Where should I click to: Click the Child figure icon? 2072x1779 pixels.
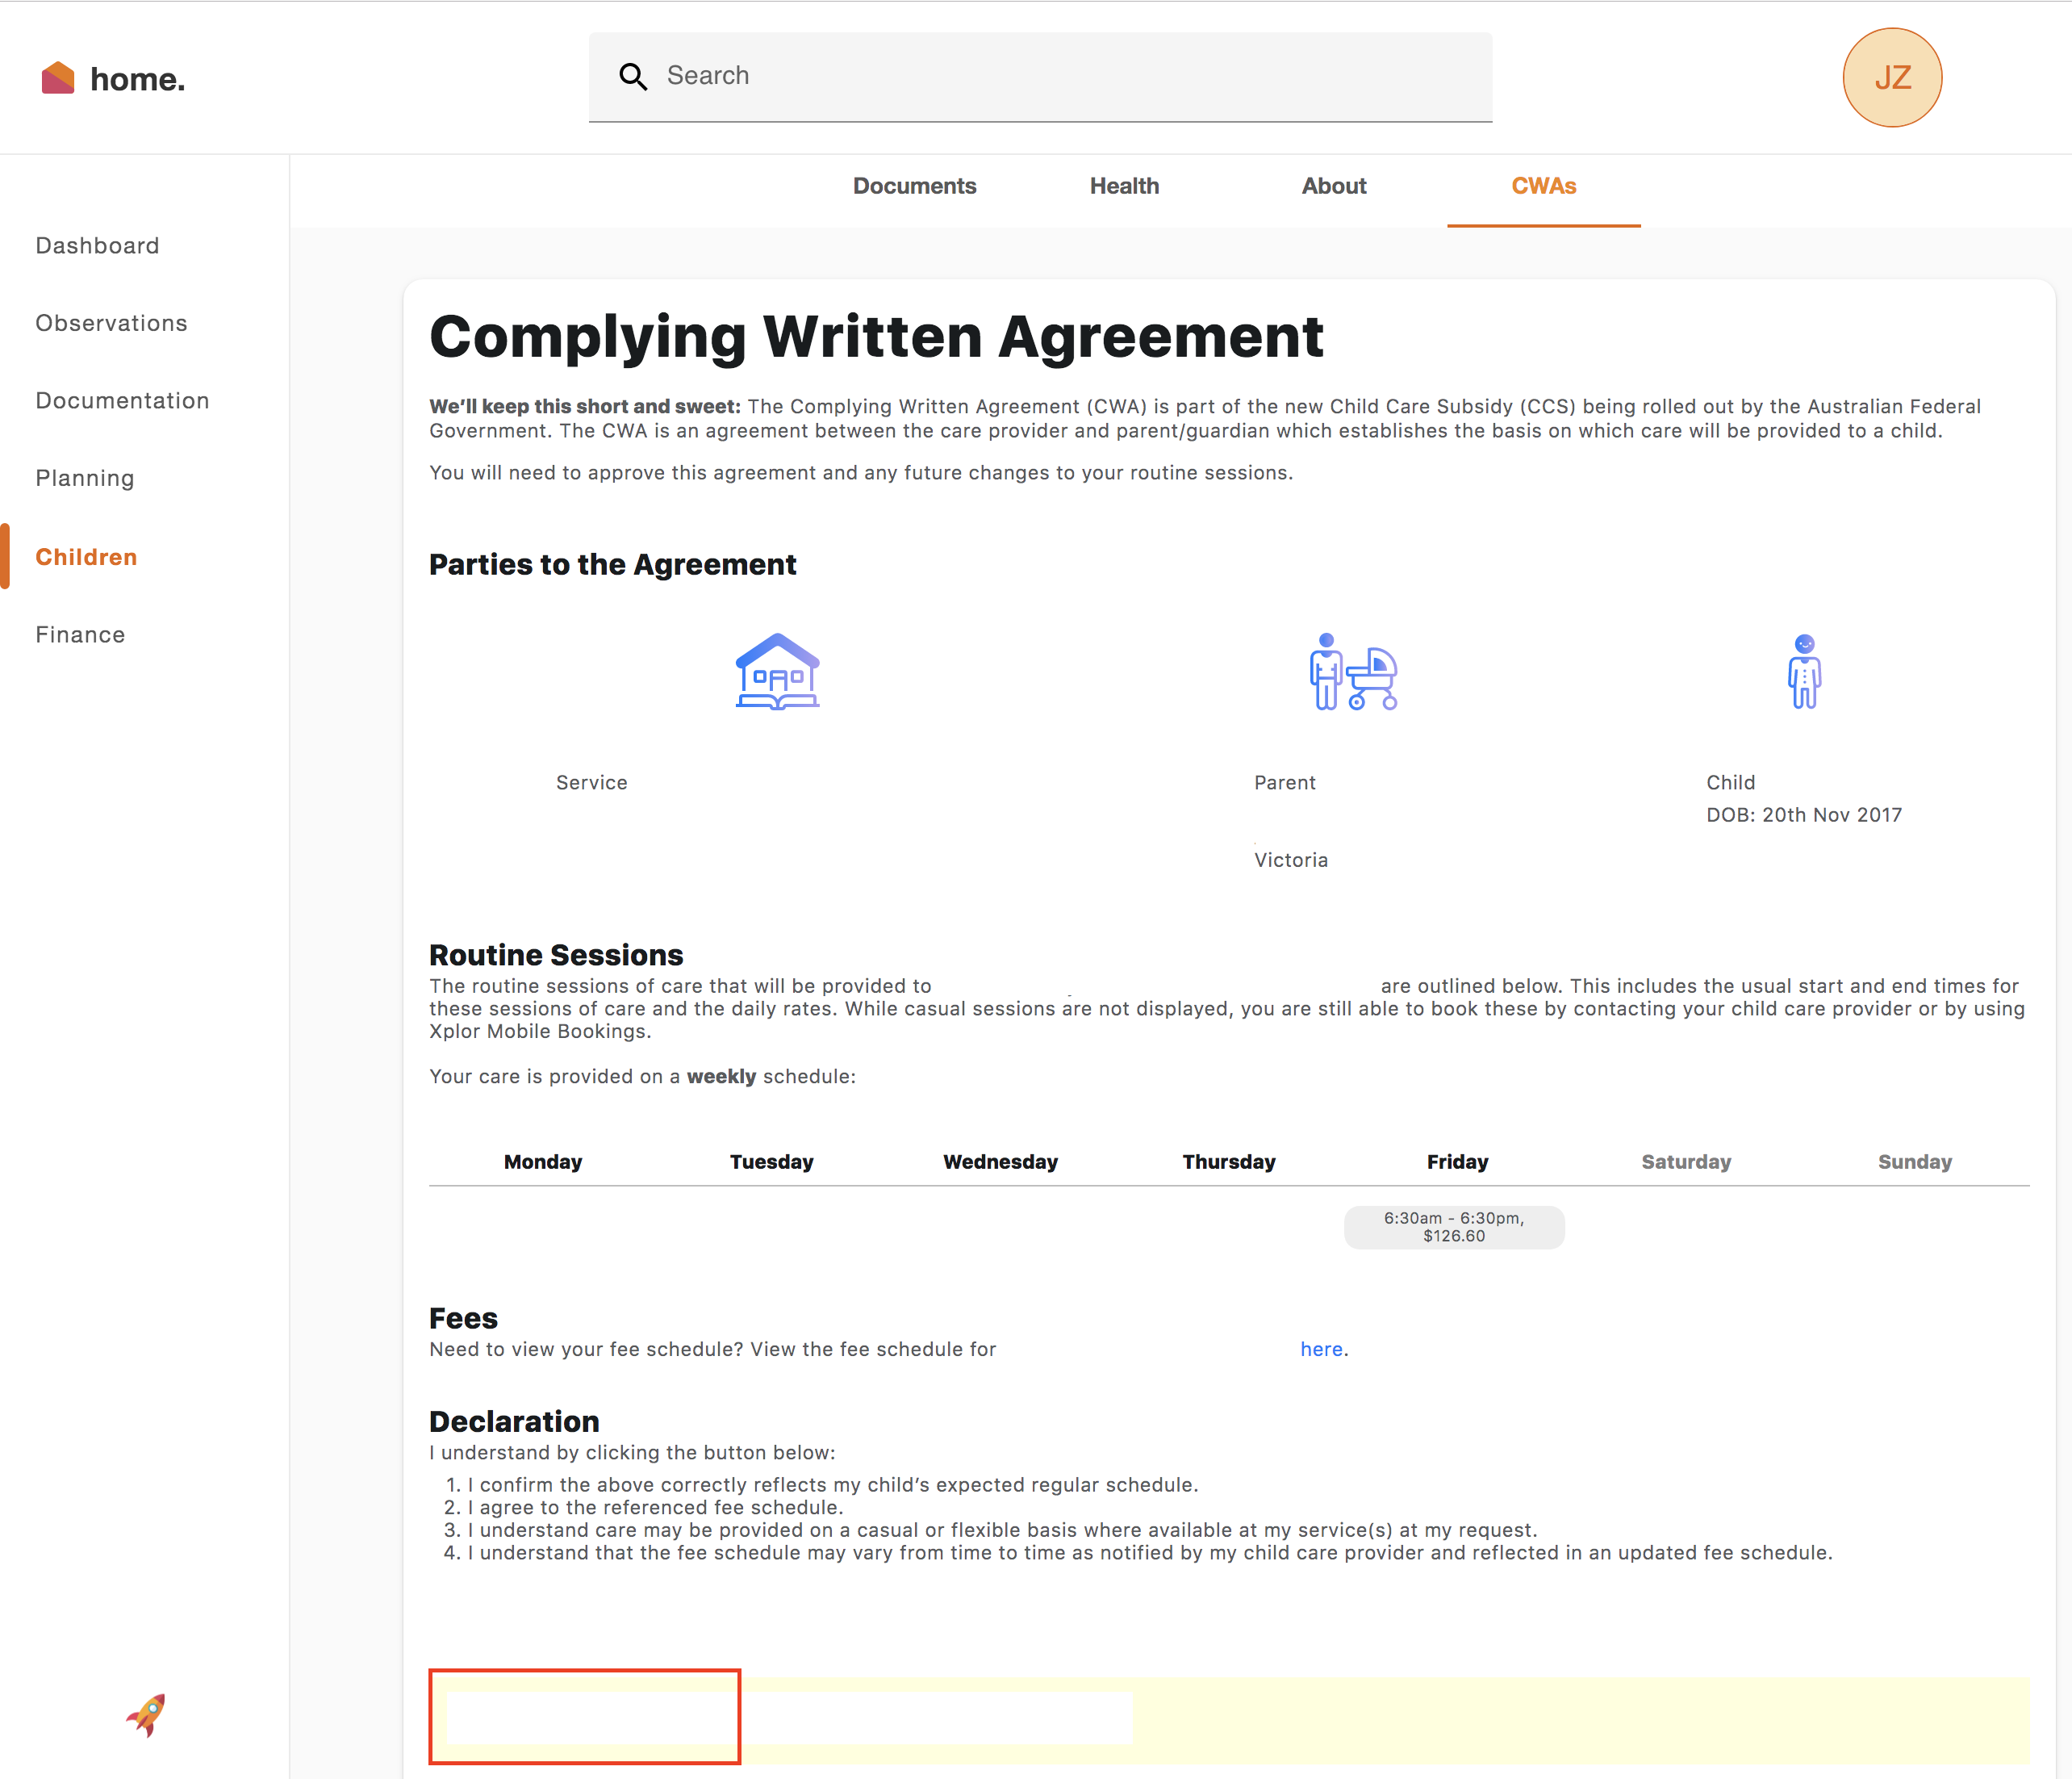coord(1803,672)
